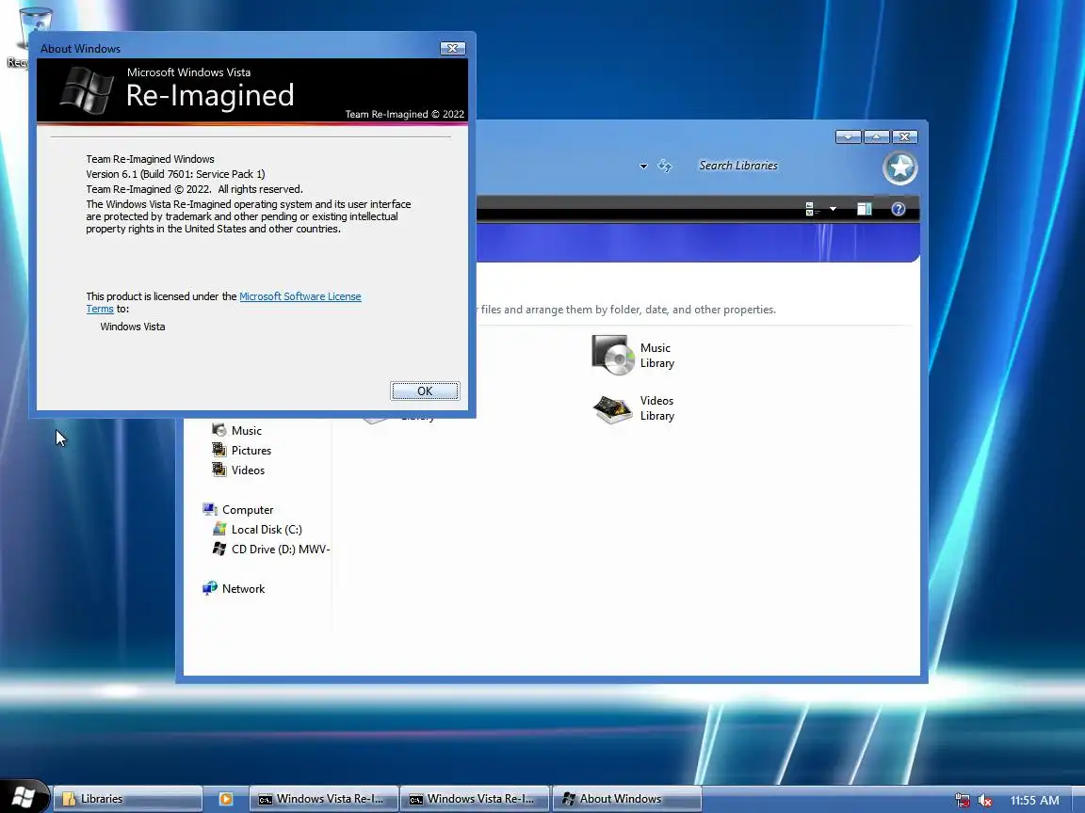1085x813 pixels.
Task: Open the 11:55 AM taskbar clock
Action: point(1034,800)
